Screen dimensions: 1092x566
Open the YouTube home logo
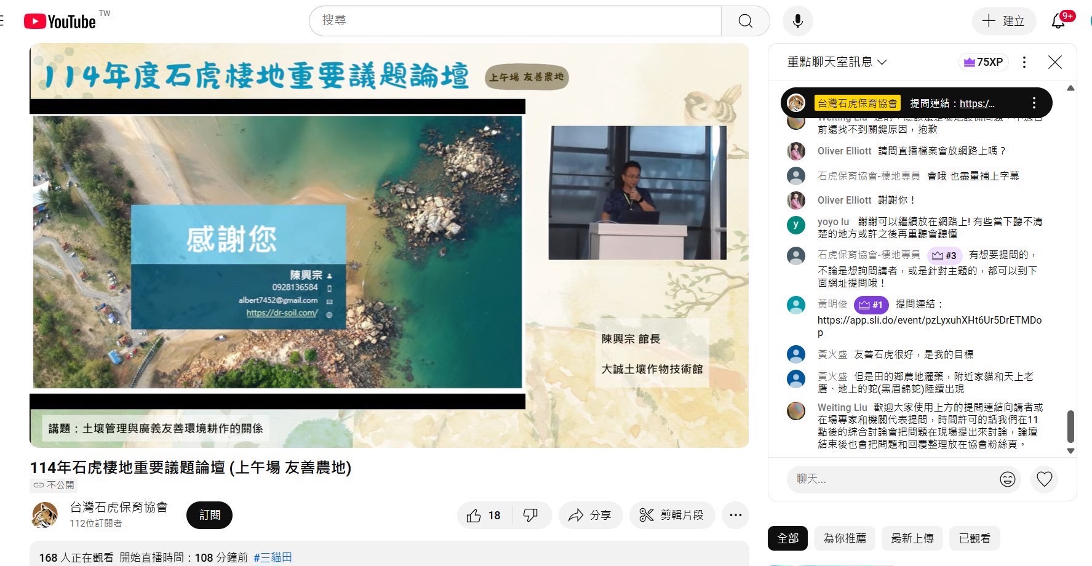60,22
